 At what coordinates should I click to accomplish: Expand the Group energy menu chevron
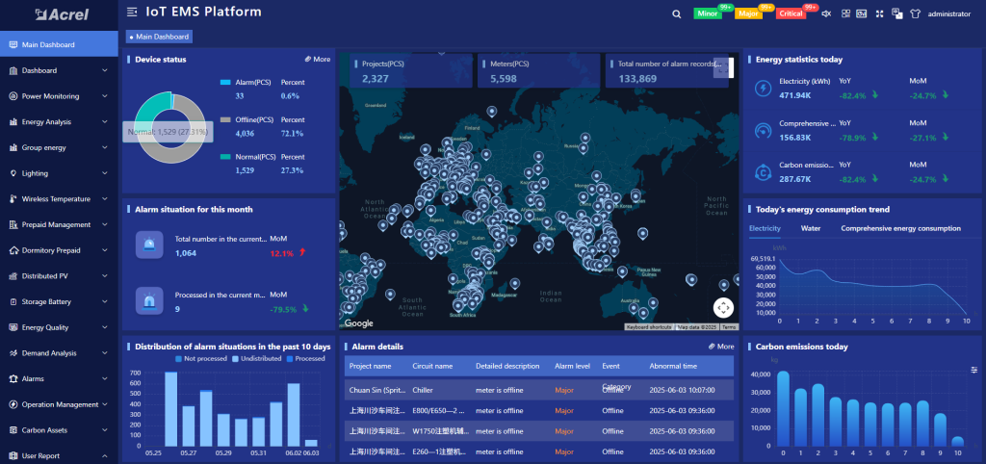[x=104, y=147]
